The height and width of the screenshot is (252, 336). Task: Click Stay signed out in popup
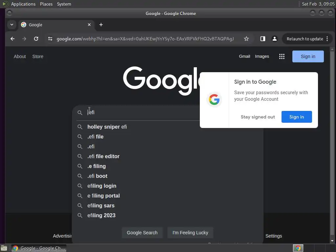point(258,117)
